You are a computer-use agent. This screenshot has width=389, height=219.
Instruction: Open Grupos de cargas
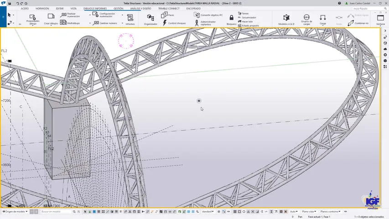[x=306, y=20]
